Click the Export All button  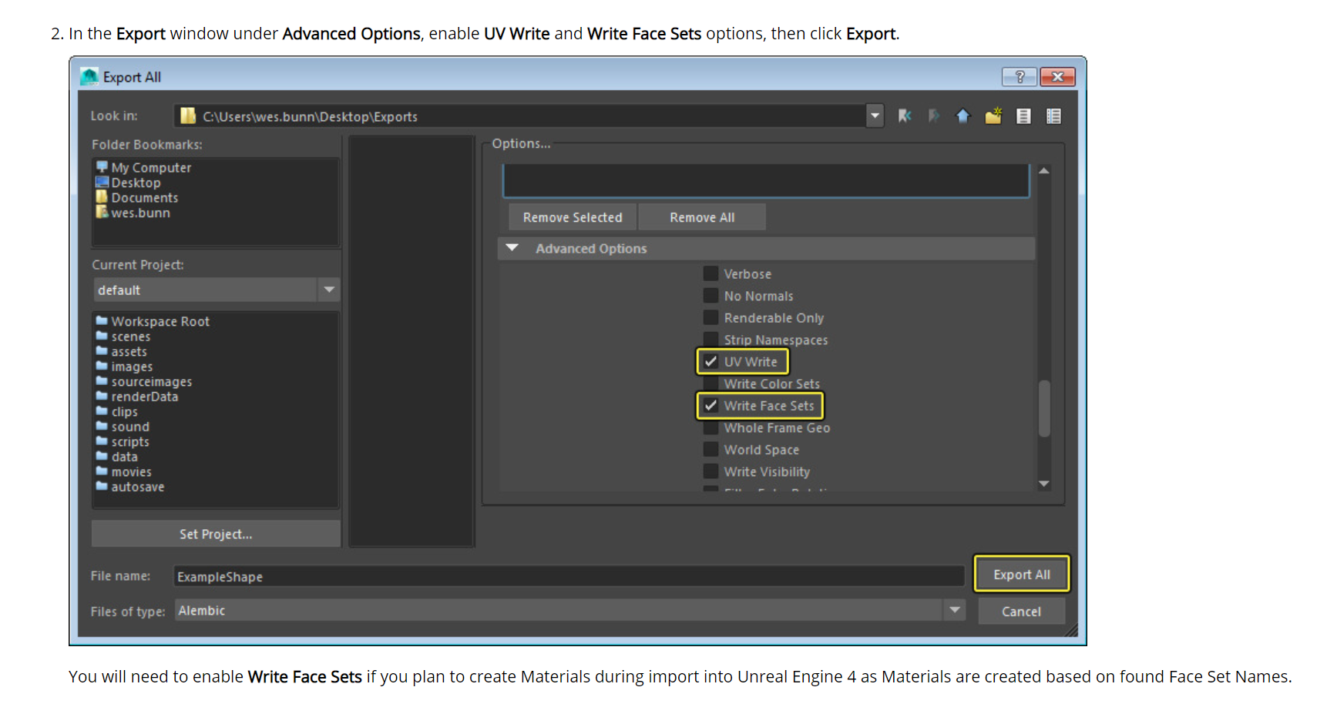pos(1021,574)
